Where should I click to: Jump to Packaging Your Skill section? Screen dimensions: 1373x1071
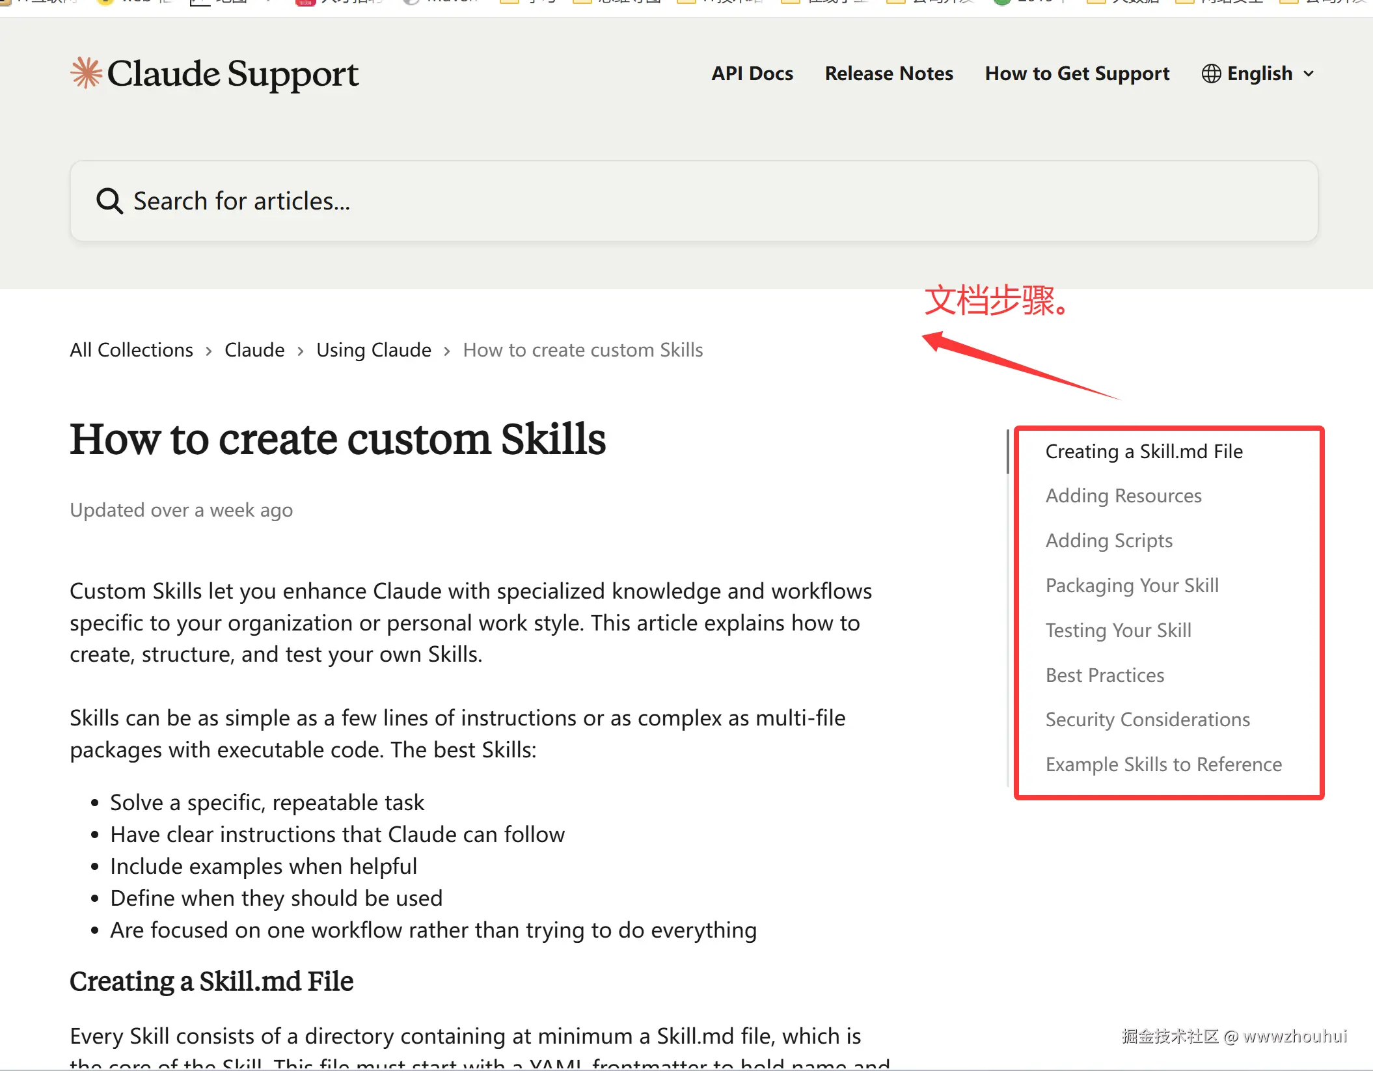tap(1132, 586)
